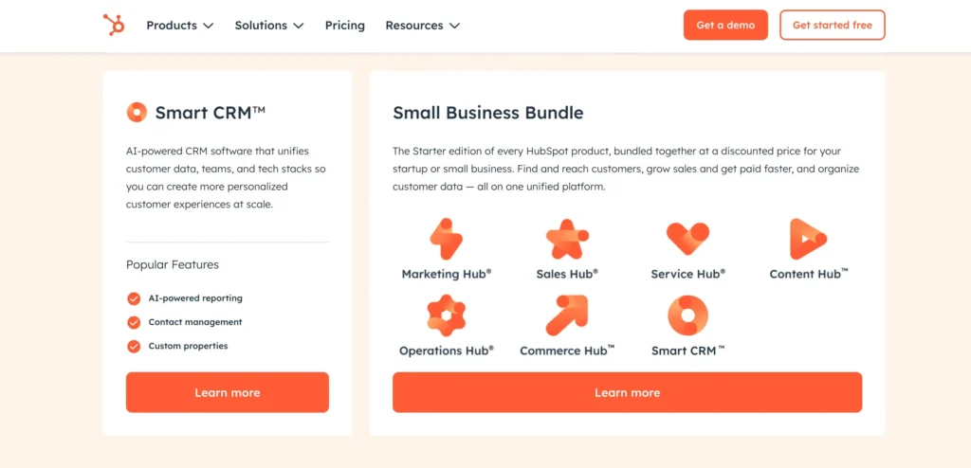Click the Marketing Hub icon
This screenshot has height=468, width=971.
pos(446,239)
